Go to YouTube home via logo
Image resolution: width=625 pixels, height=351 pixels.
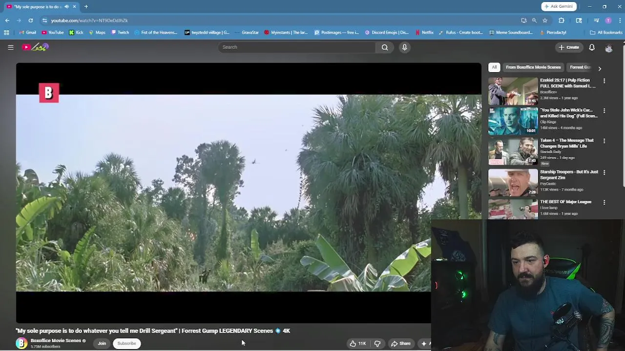[35, 47]
